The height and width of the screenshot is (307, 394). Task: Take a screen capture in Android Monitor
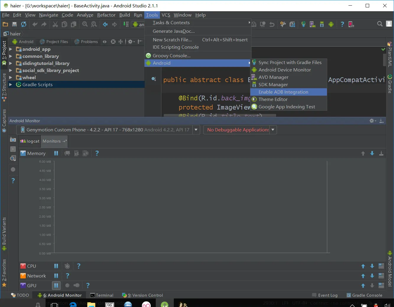tap(13, 140)
